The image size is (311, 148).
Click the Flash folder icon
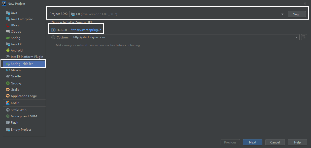[8, 123]
